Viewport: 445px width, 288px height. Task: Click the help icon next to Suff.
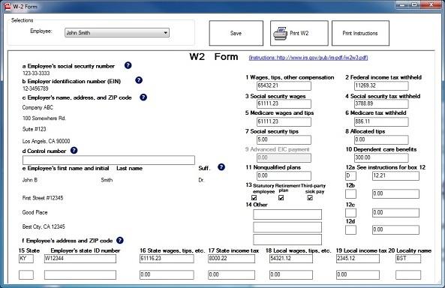[221, 167]
